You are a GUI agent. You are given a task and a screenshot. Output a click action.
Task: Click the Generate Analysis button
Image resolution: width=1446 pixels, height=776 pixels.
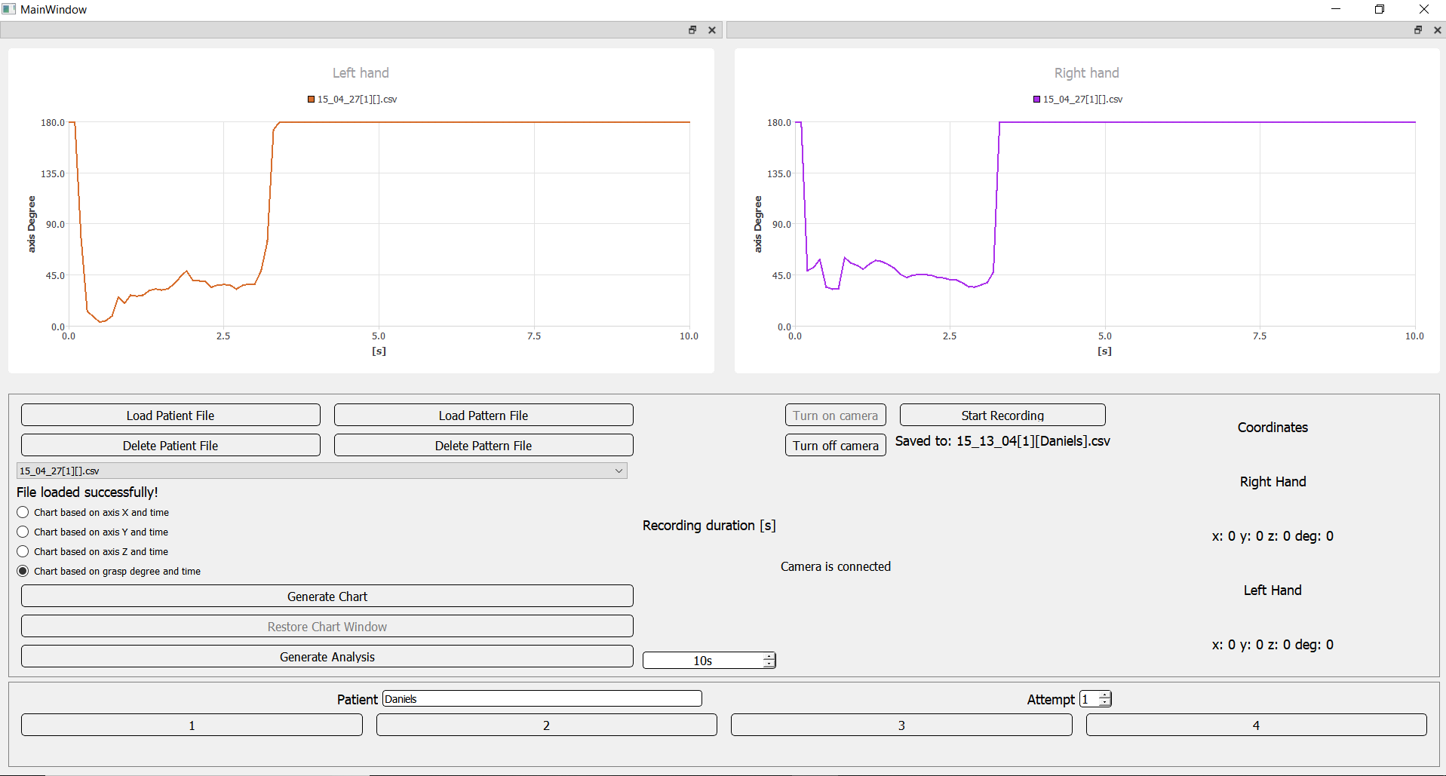pyautogui.click(x=327, y=657)
